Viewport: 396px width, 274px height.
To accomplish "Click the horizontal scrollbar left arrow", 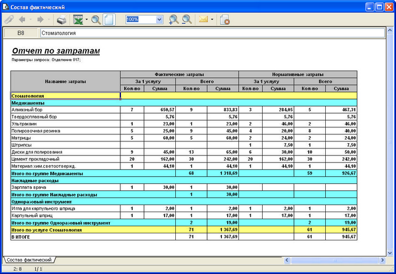I will click(287, 260).
